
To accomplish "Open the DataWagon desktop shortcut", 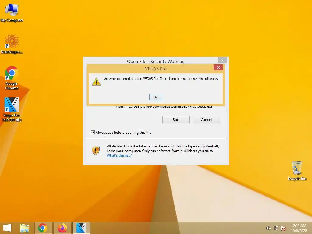I will click(12, 44).
